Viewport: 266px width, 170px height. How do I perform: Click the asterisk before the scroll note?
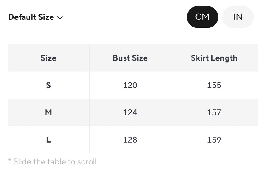[x=9, y=161]
